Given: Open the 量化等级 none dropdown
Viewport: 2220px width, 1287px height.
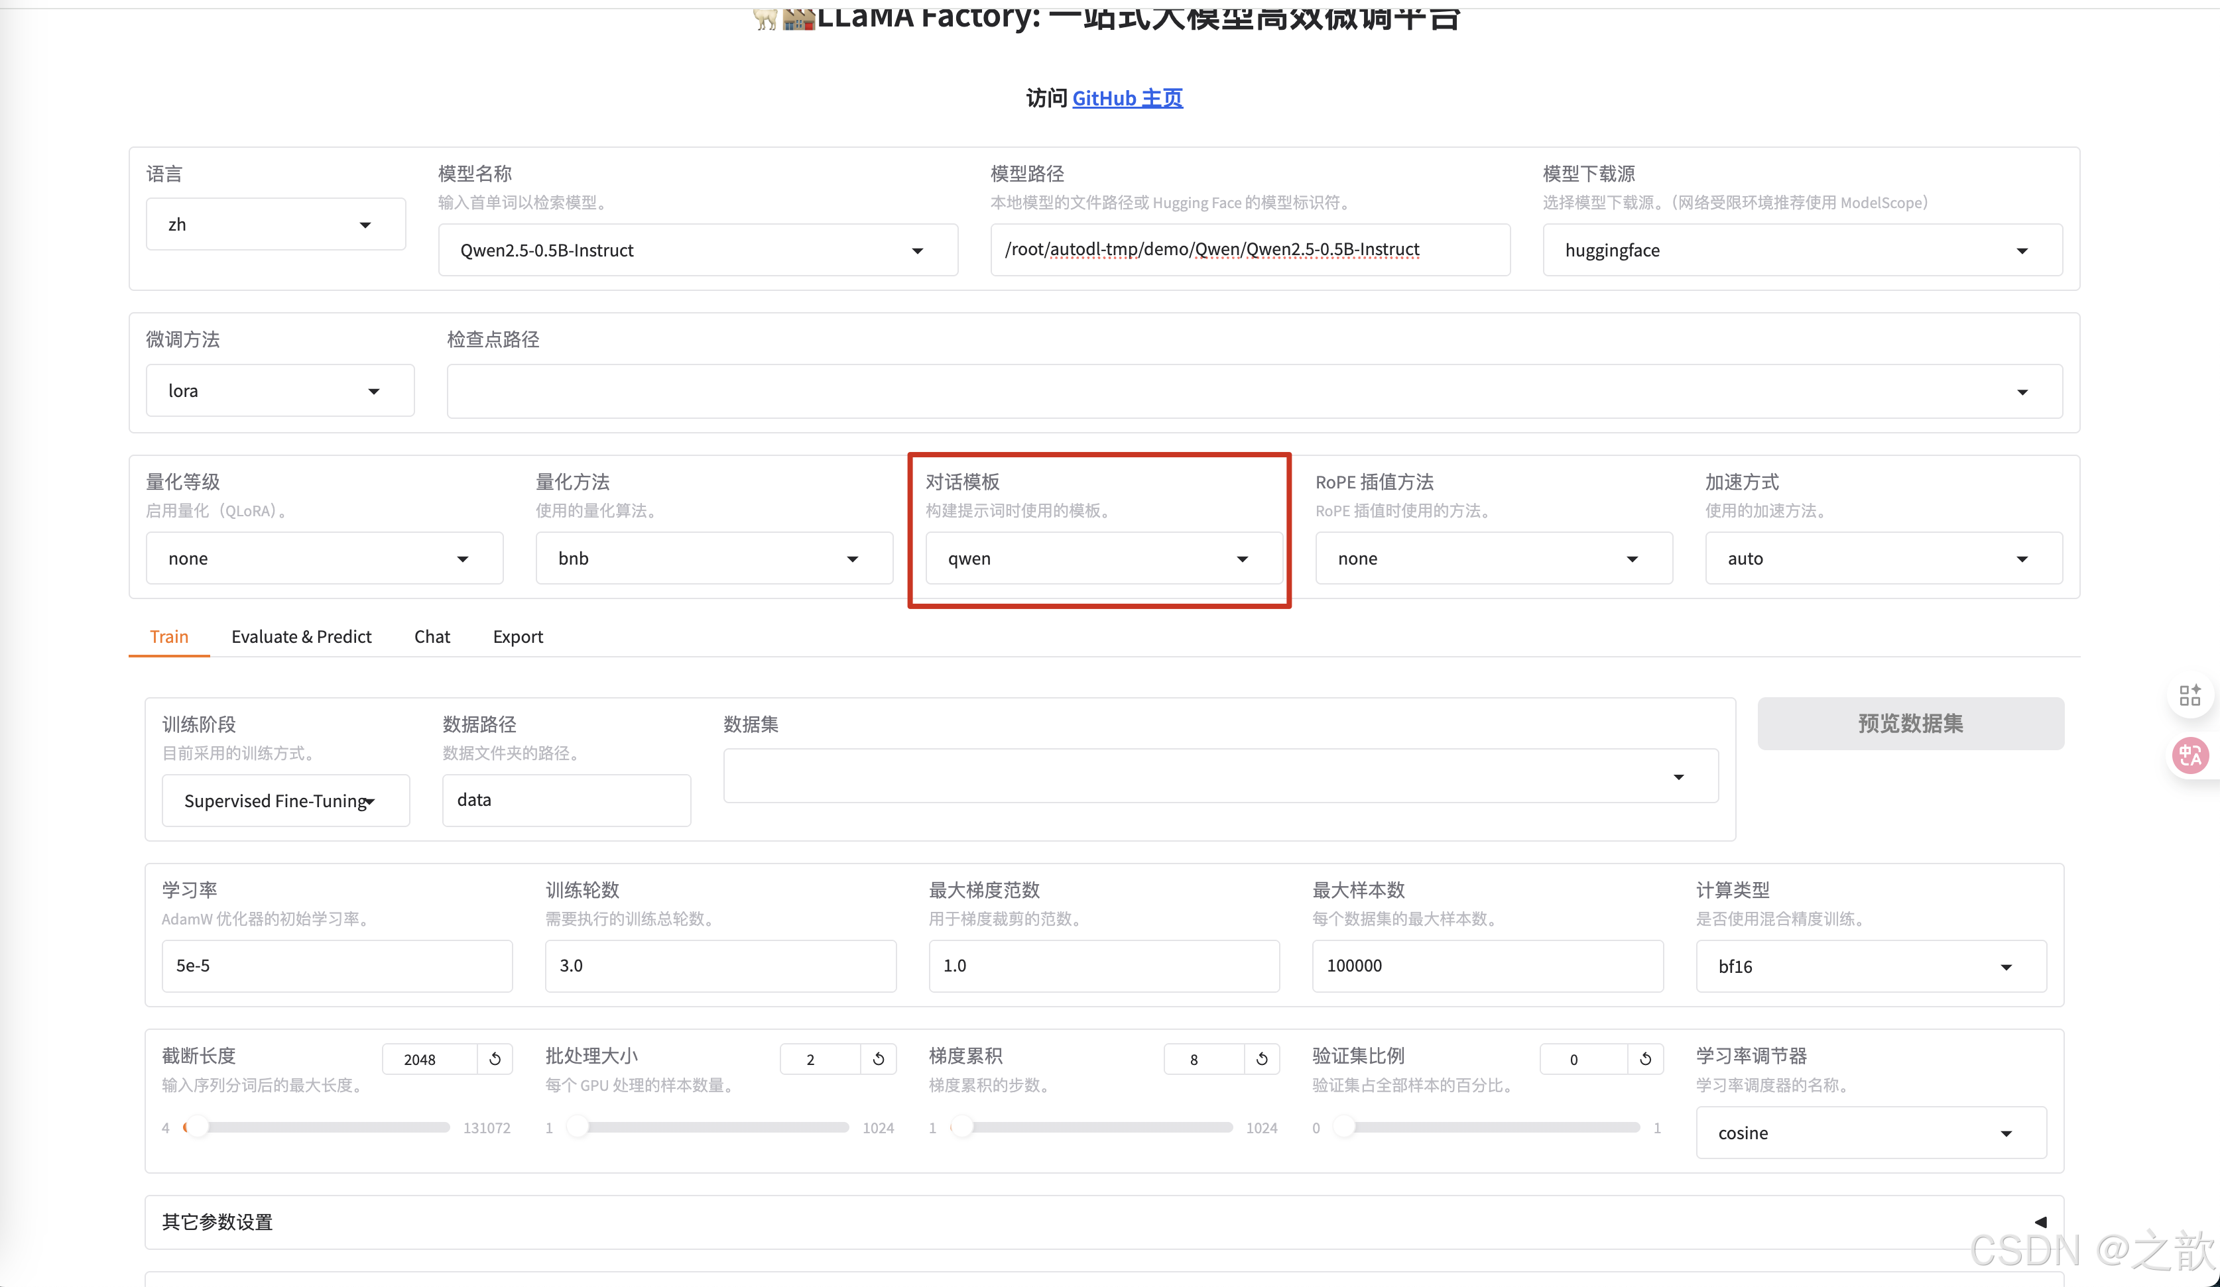Looking at the screenshot, I should (324, 558).
